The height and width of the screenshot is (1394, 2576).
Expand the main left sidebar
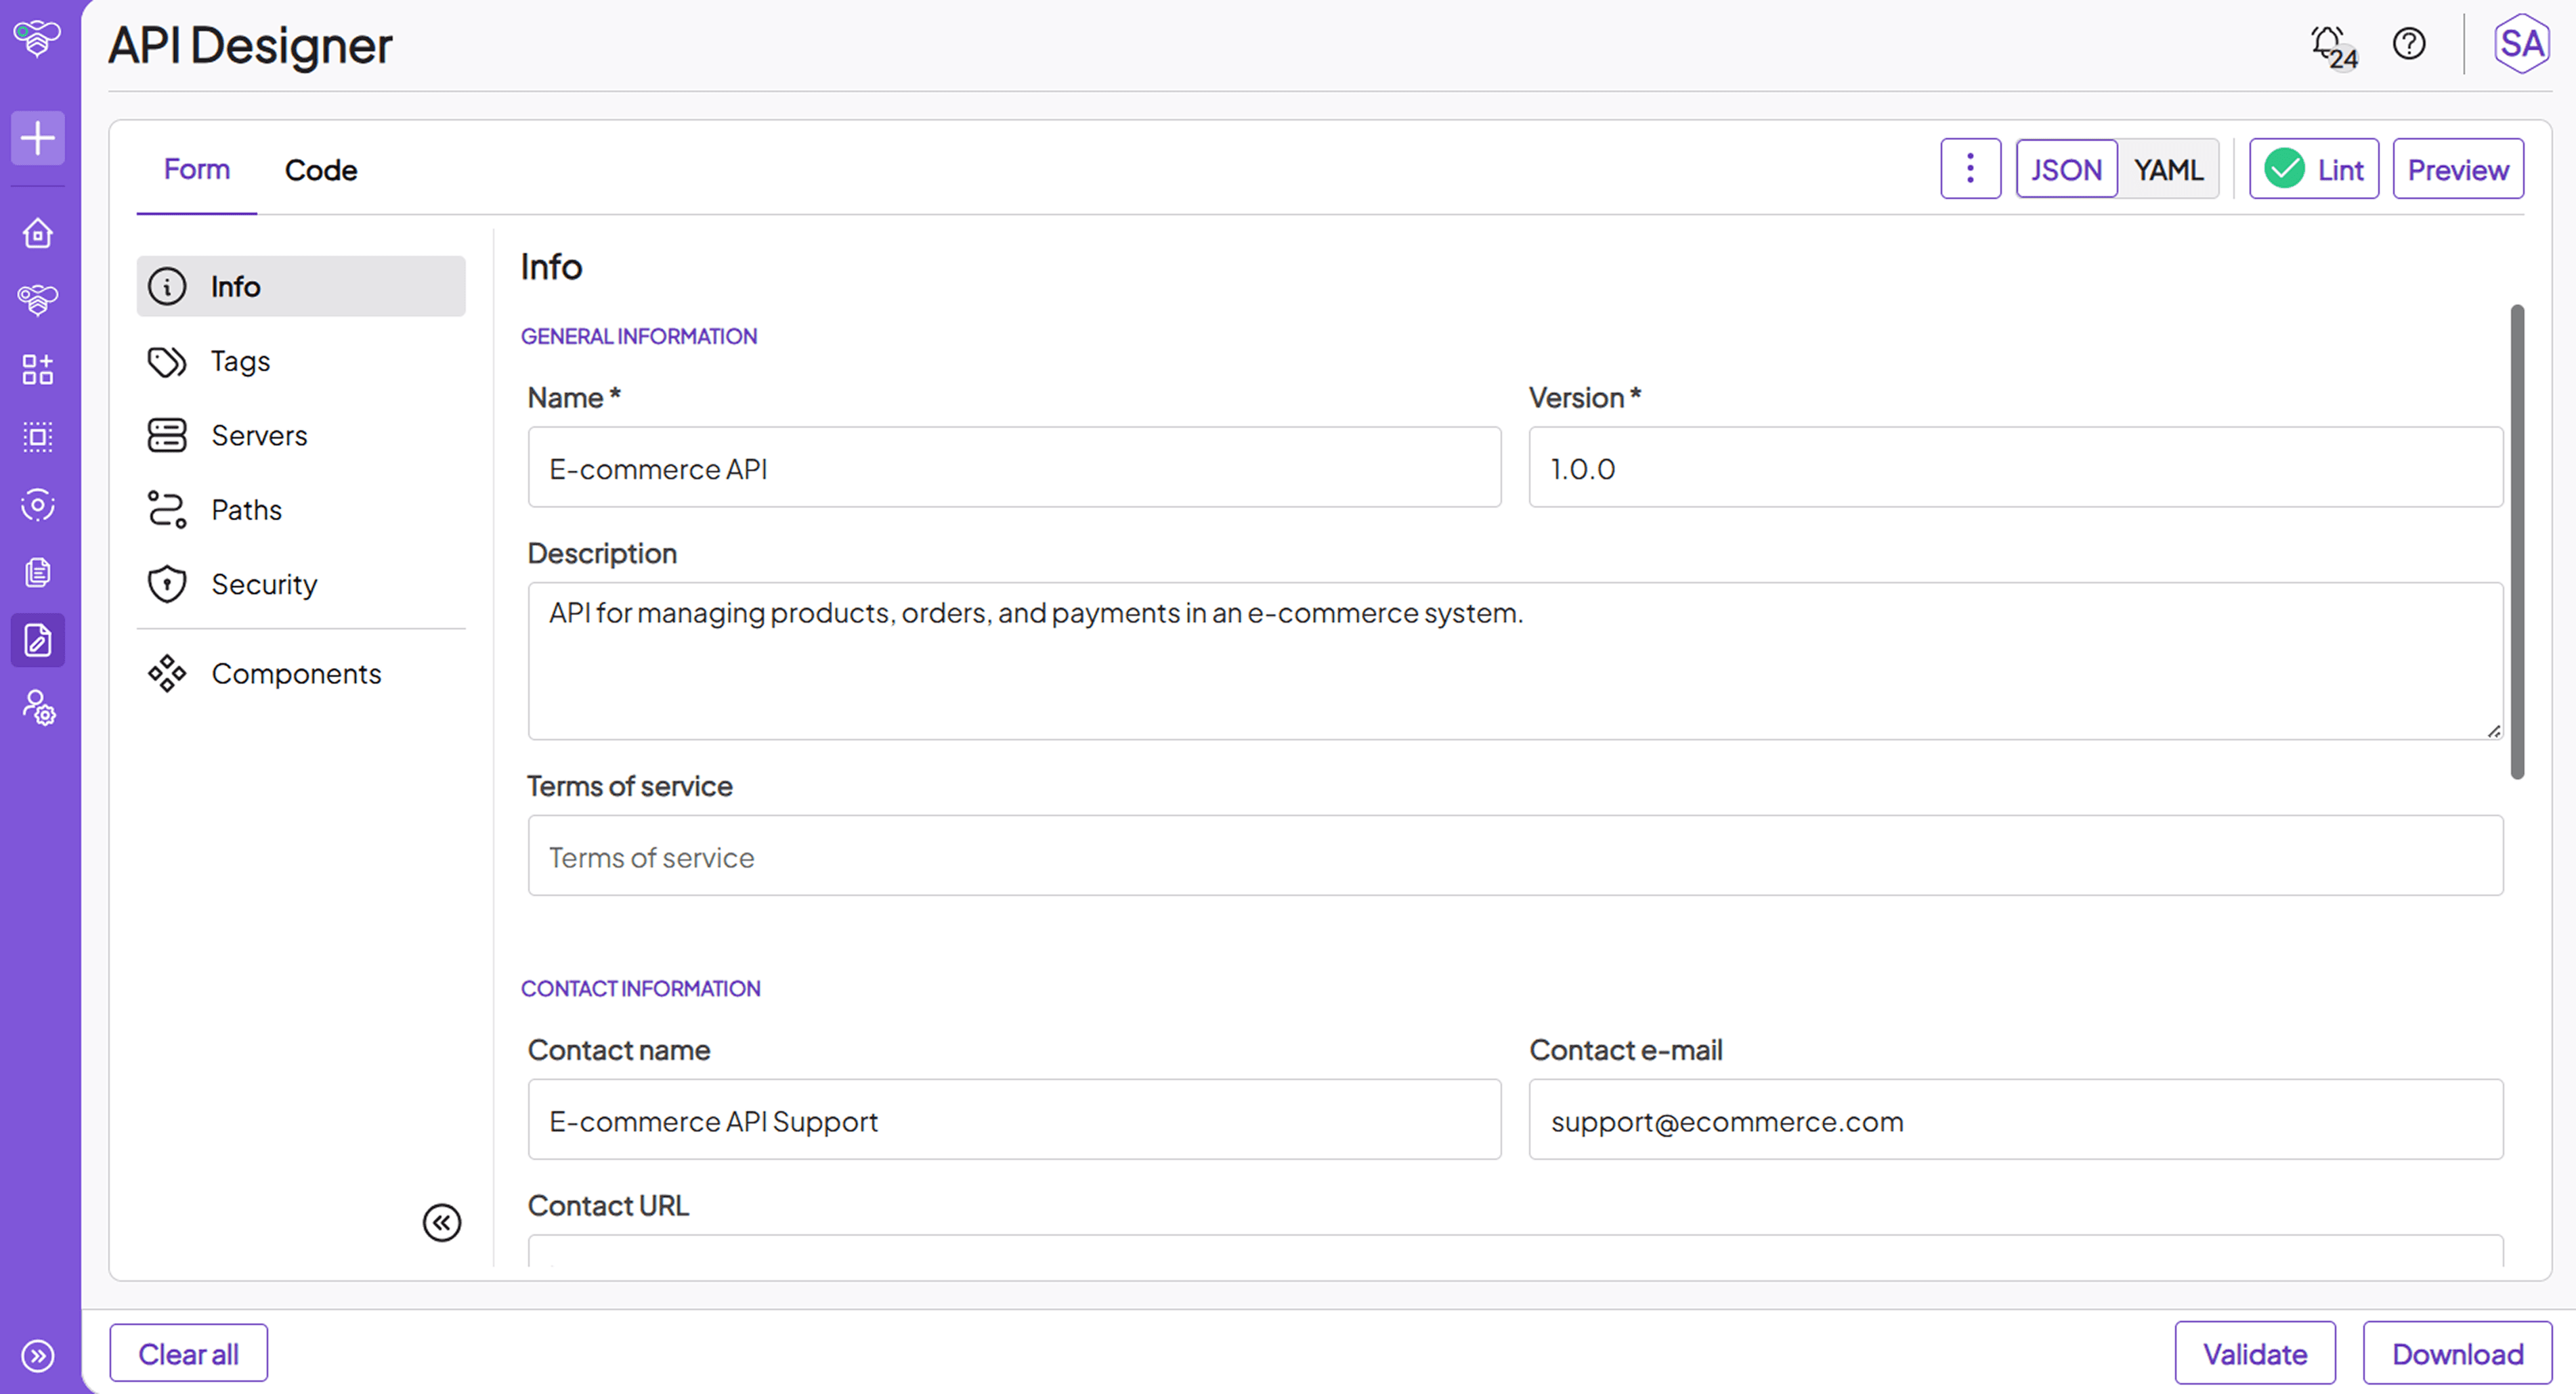pyautogui.click(x=38, y=1356)
